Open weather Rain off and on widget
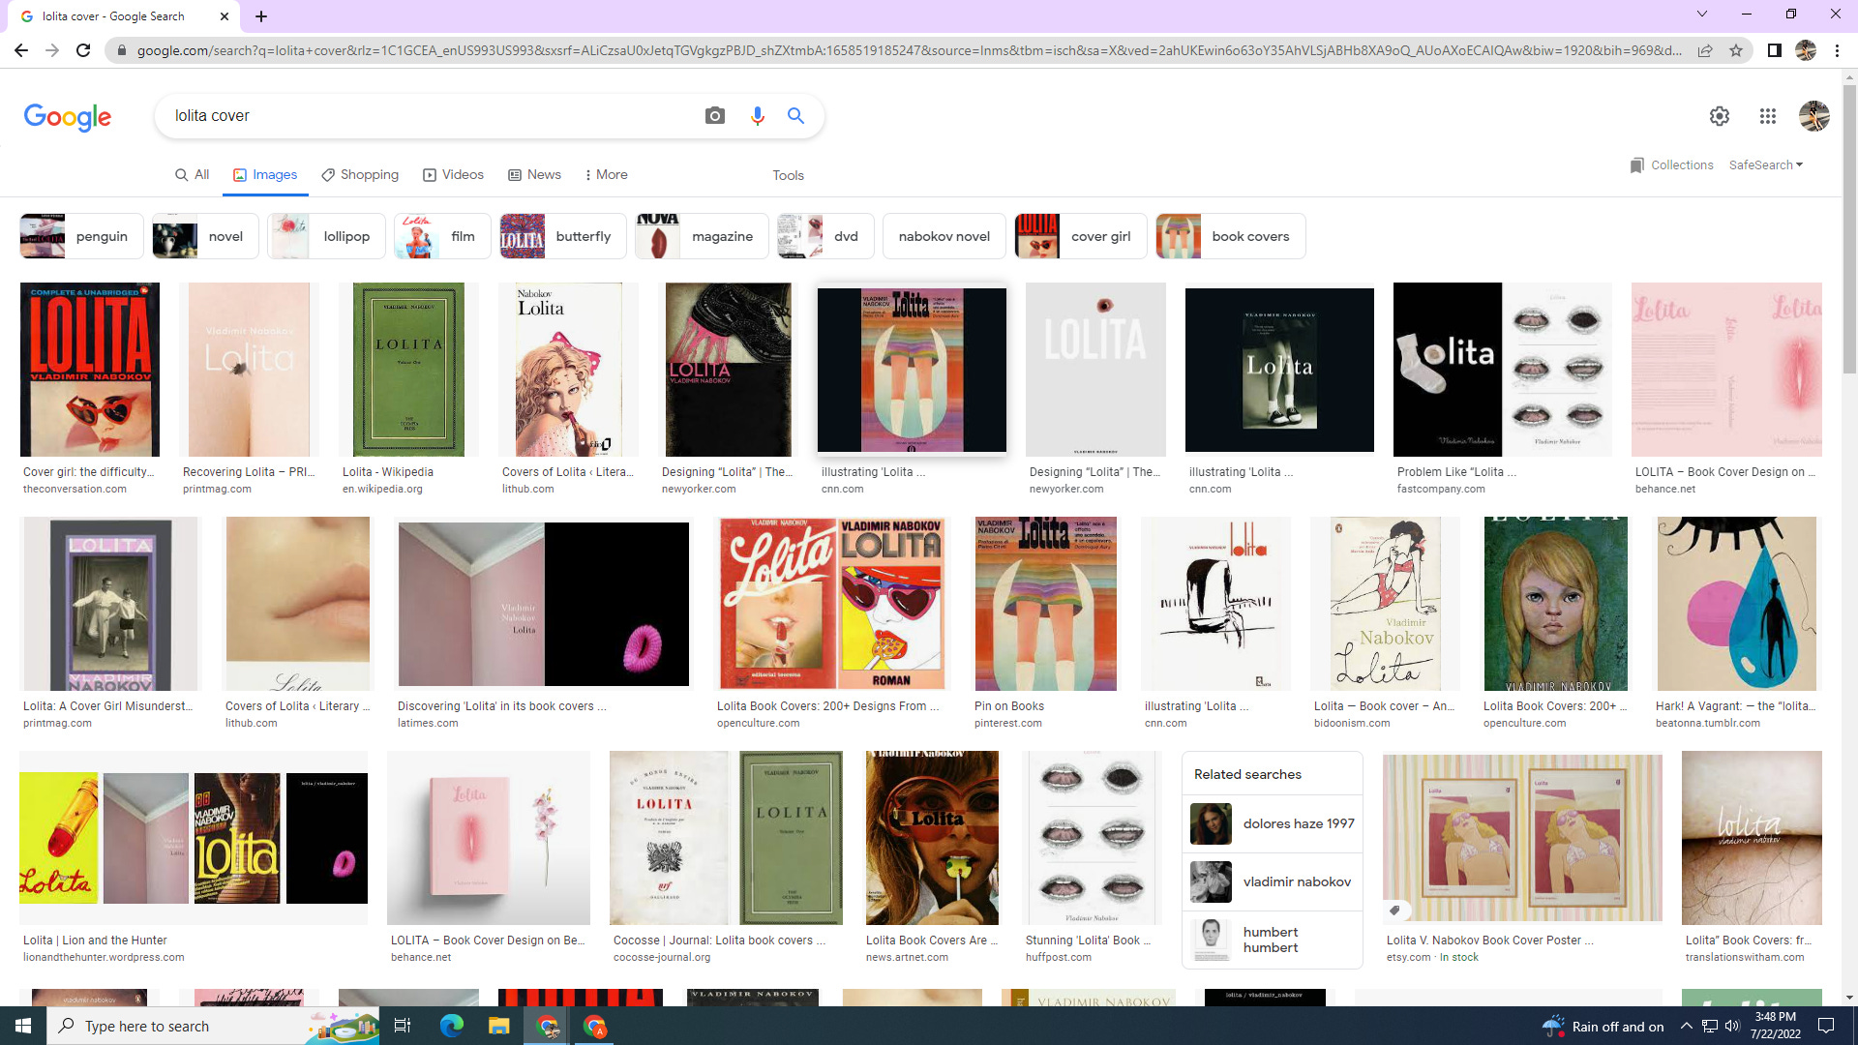The image size is (1858, 1045). [x=1603, y=1026]
